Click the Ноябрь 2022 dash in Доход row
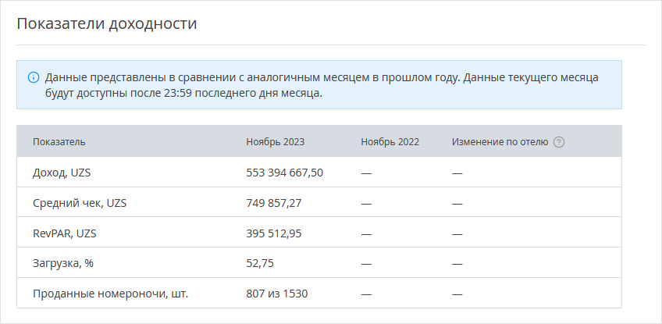Viewport: 662px width, 324px height. 366,173
